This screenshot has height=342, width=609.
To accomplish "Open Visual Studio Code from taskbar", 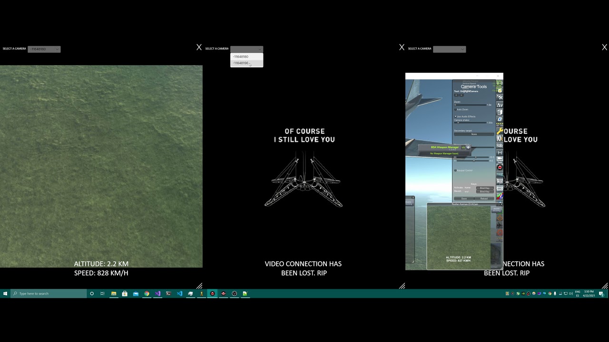I will (179, 294).
